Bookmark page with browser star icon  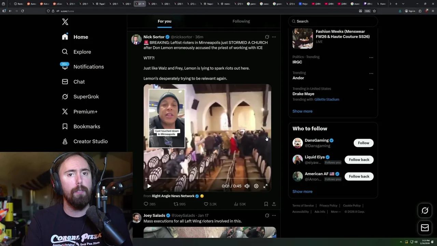pos(374,11)
